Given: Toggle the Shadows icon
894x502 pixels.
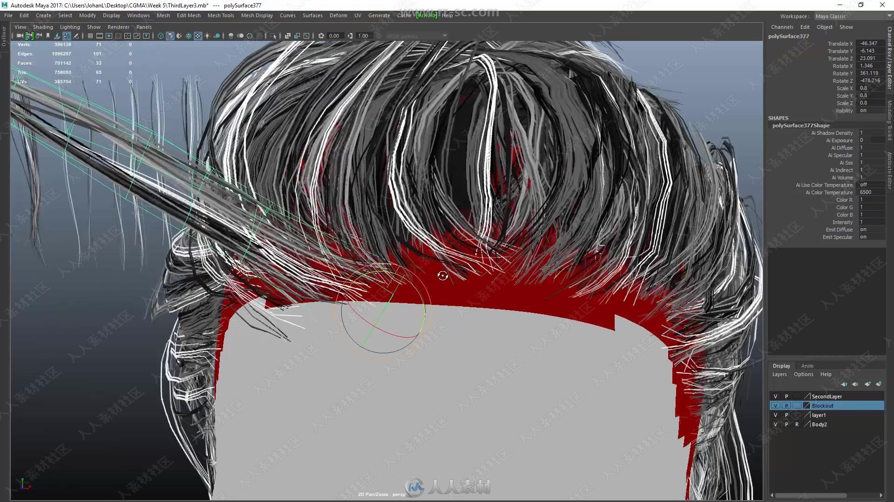Looking at the screenshot, I should click(217, 36).
